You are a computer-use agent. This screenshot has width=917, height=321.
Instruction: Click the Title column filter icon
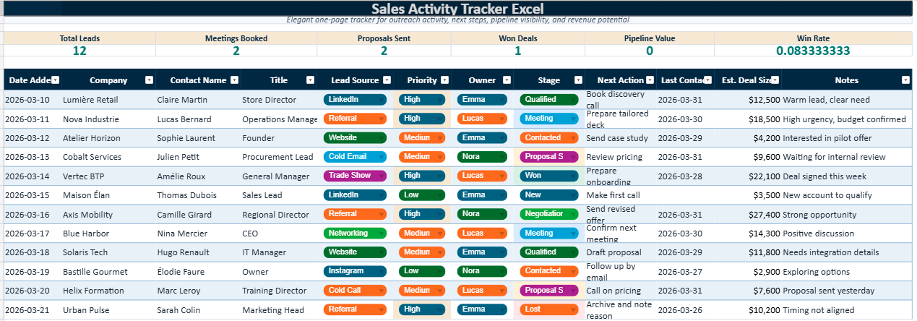coord(310,80)
